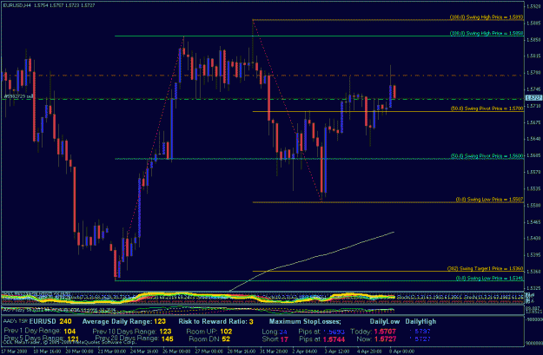Click the 'Average Daily Range: 123' text
543x355 pixels.
[124, 321]
